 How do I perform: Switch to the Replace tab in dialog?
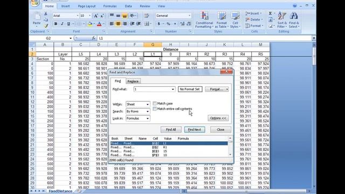click(x=133, y=81)
